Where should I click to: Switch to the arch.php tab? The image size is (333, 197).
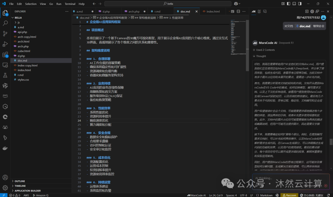(x=134, y=11)
